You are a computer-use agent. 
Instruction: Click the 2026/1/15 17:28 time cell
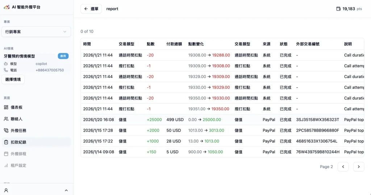(98, 130)
